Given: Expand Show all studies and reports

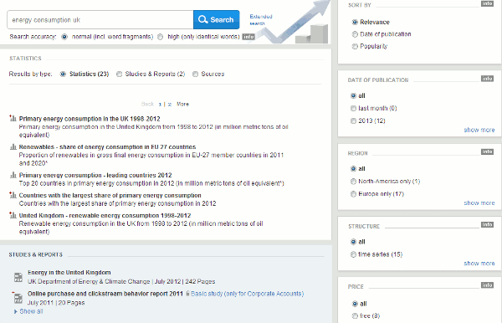Looking at the screenshot, I should tap(28, 311).
